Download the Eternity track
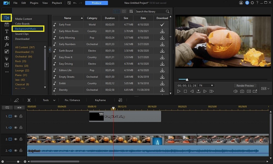Image resolution: width=273 pixels, height=164 pixels. pos(162,90)
